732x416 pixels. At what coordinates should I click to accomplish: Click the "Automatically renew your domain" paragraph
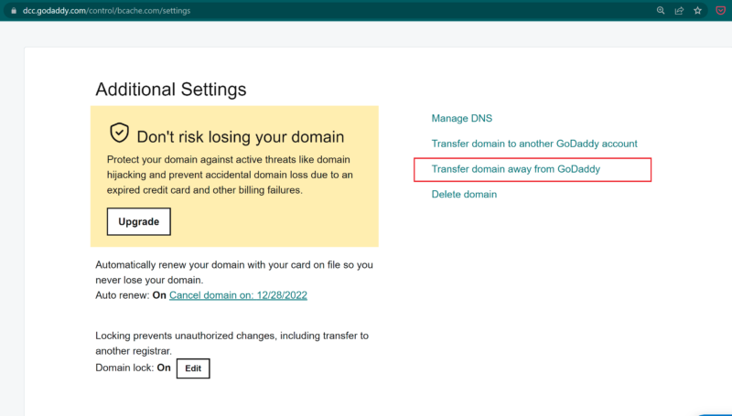234,272
